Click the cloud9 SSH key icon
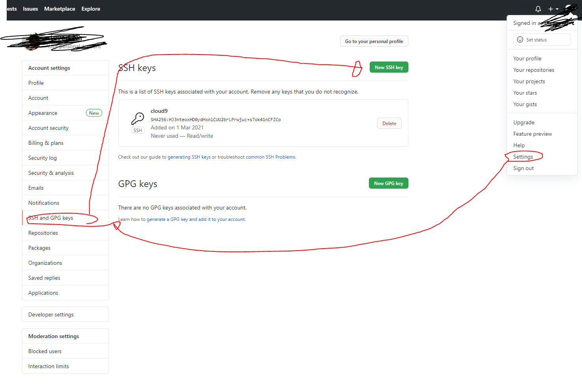The width and height of the screenshot is (582, 391). tap(138, 118)
